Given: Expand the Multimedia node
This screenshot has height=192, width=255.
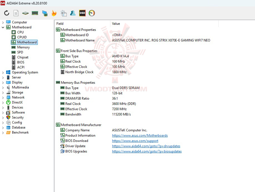Looking at the screenshot, I should click(x=3, y=88).
